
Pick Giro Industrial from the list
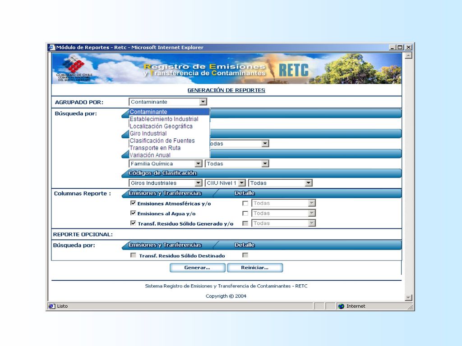coord(169,133)
